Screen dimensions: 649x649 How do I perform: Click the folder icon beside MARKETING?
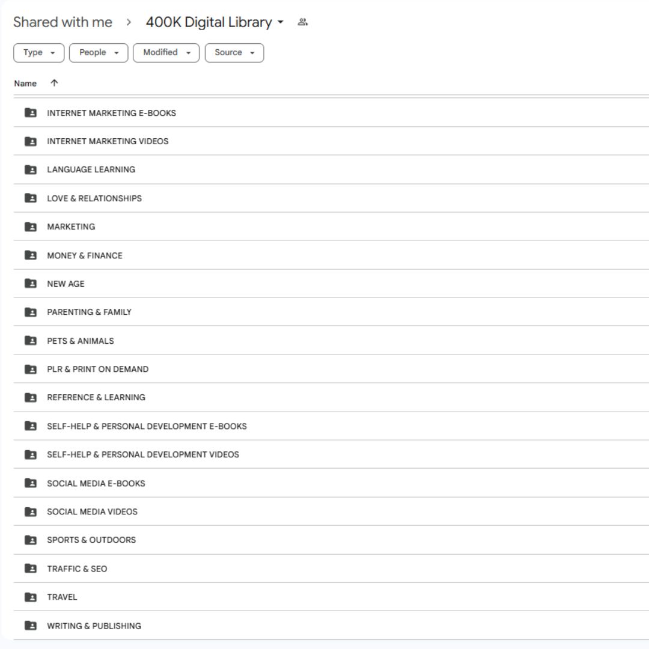(31, 227)
